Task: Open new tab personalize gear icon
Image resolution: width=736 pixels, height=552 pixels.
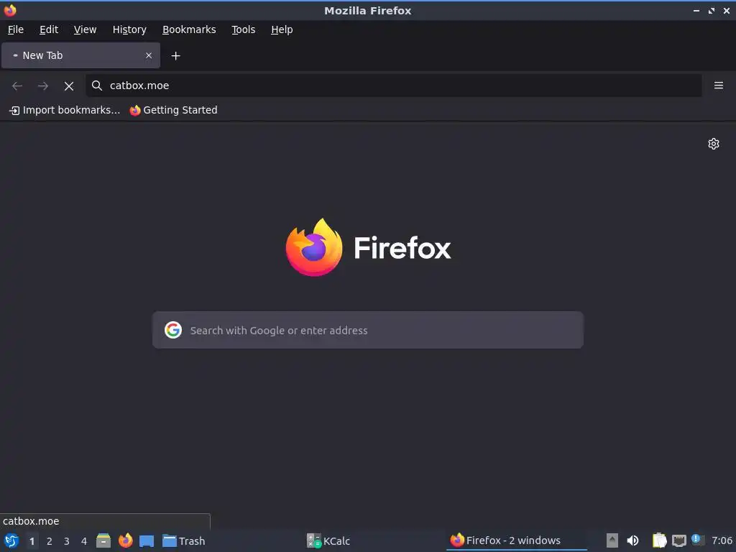Action: 714,144
